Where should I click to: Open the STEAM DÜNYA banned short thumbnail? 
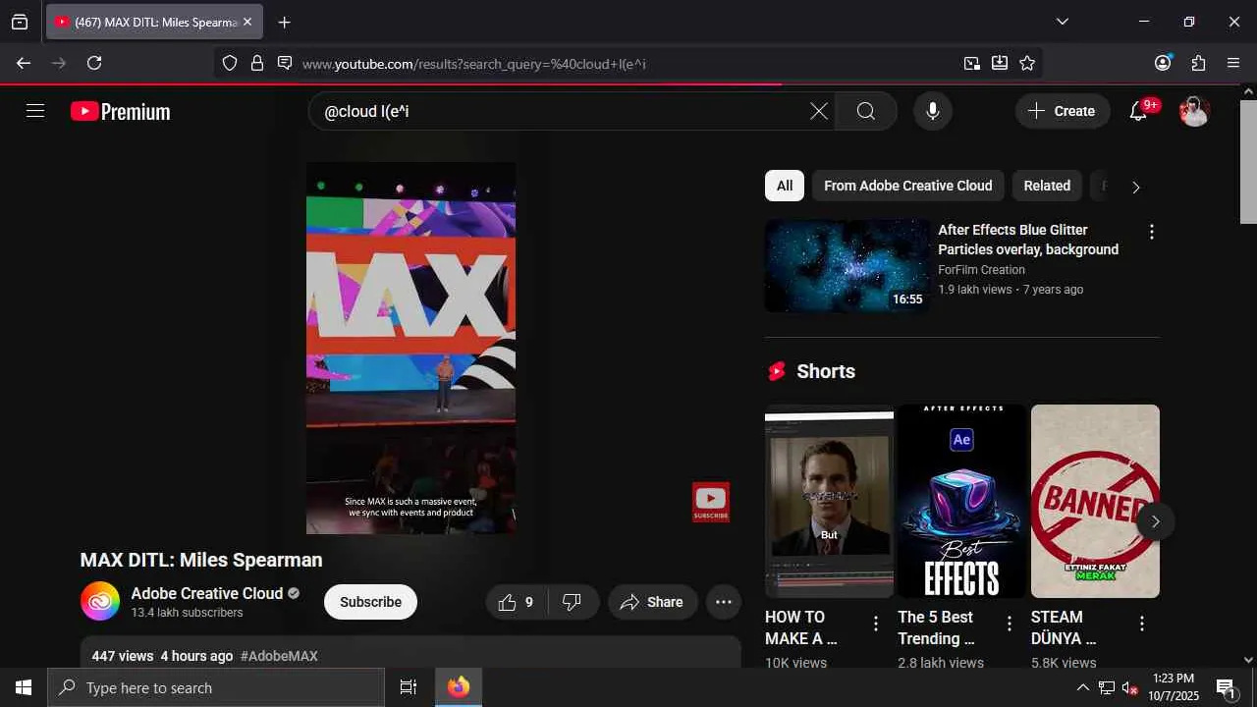tap(1095, 501)
